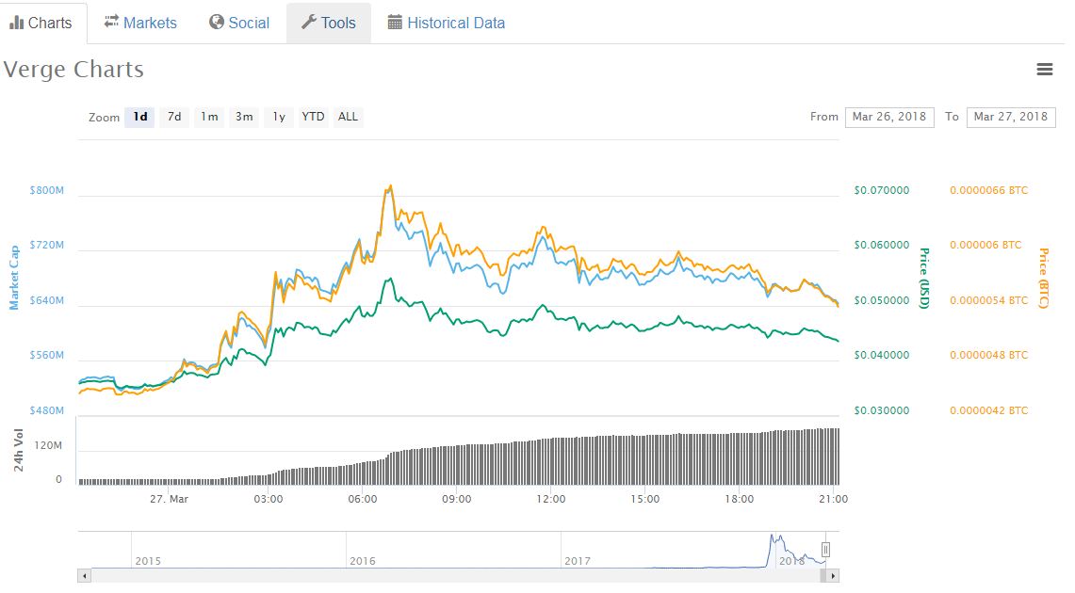
Task: Select the YTD zoom range
Action: point(314,117)
